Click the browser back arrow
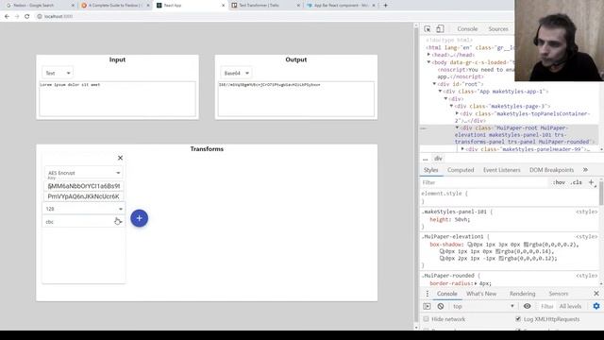The height and width of the screenshot is (340, 604). (7, 17)
